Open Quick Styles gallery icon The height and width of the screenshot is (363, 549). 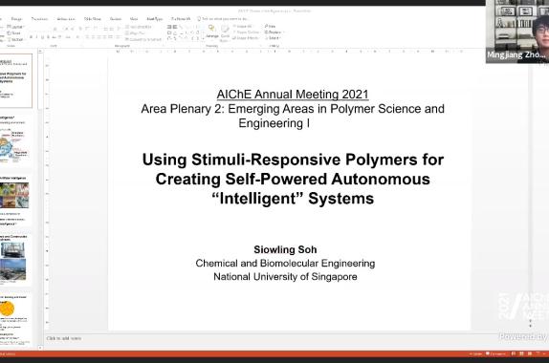pos(225,32)
